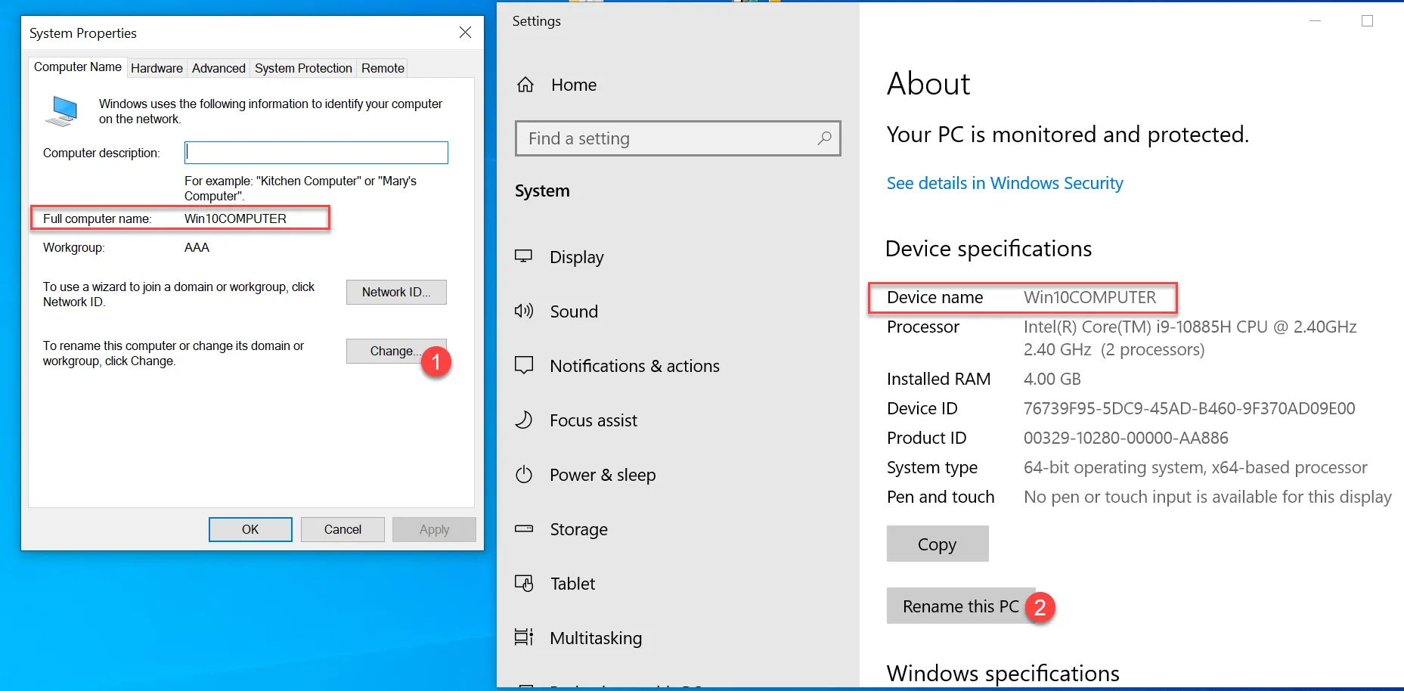The width and height of the screenshot is (1404, 691).
Task: Click Rename this PC button
Action: point(959,606)
